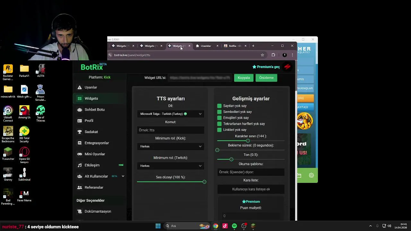
Task: Open Minimum rol (Kick) dropdown
Action: [171, 146]
